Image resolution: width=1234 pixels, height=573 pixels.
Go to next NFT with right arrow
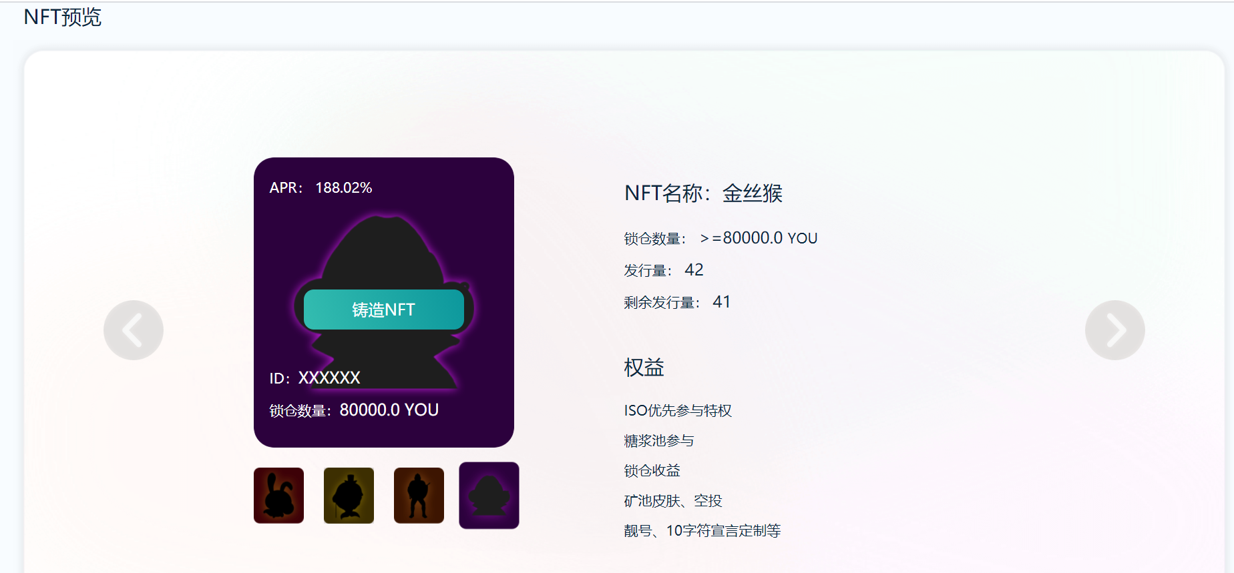pyautogui.click(x=1115, y=330)
